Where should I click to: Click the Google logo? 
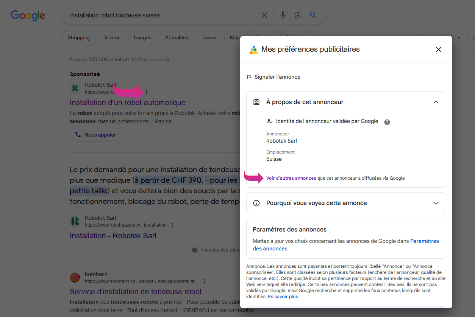(28, 16)
